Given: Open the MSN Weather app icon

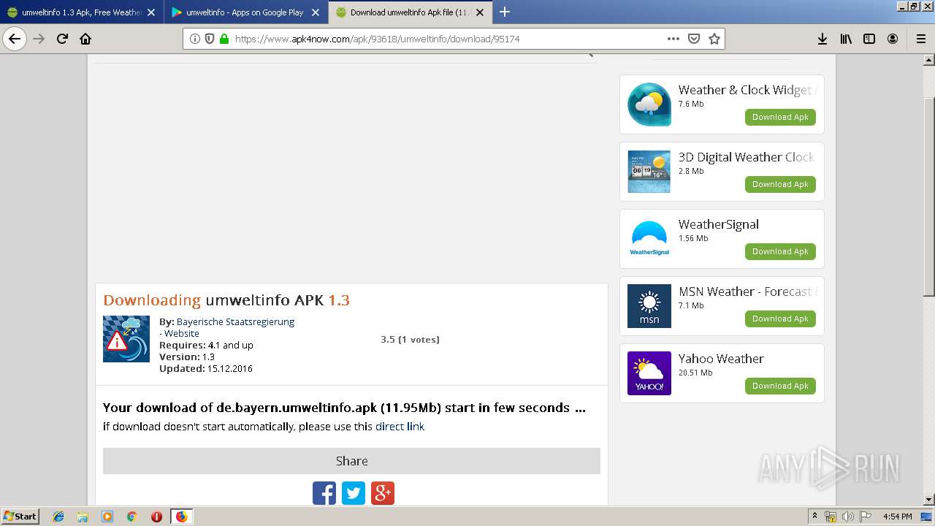Looking at the screenshot, I should tap(649, 306).
